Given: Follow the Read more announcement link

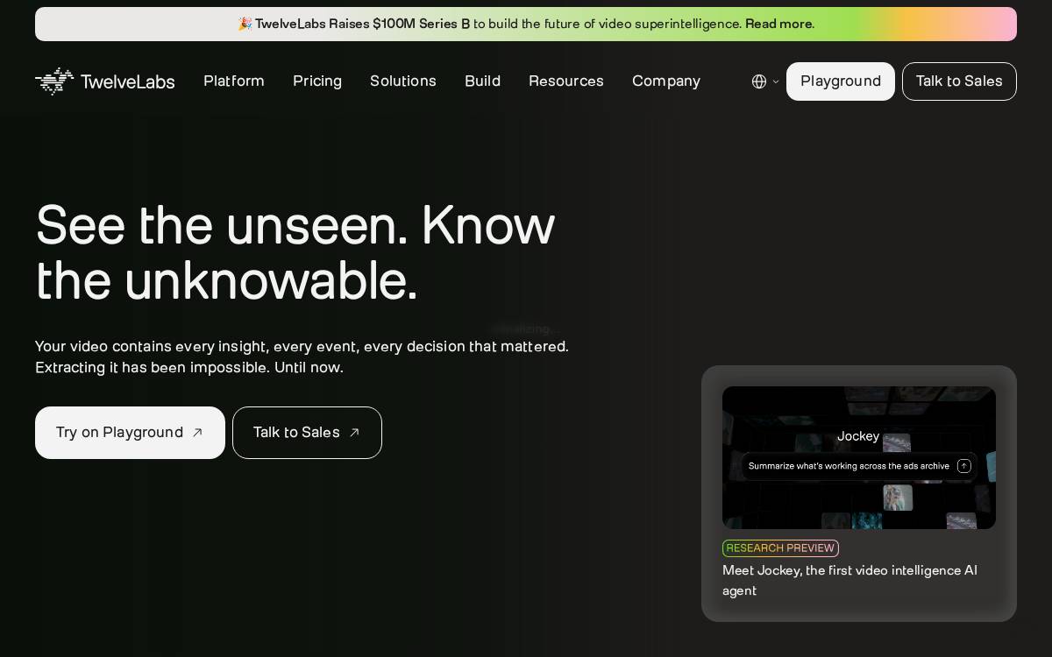Looking at the screenshot, I should (x=779, y=24).
